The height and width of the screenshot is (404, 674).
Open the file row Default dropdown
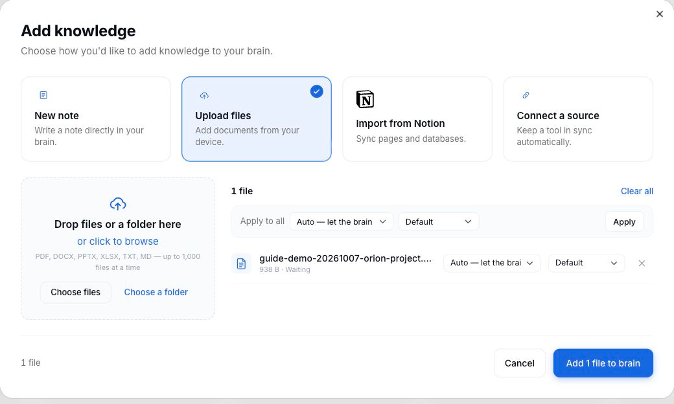tap(587, 263)
